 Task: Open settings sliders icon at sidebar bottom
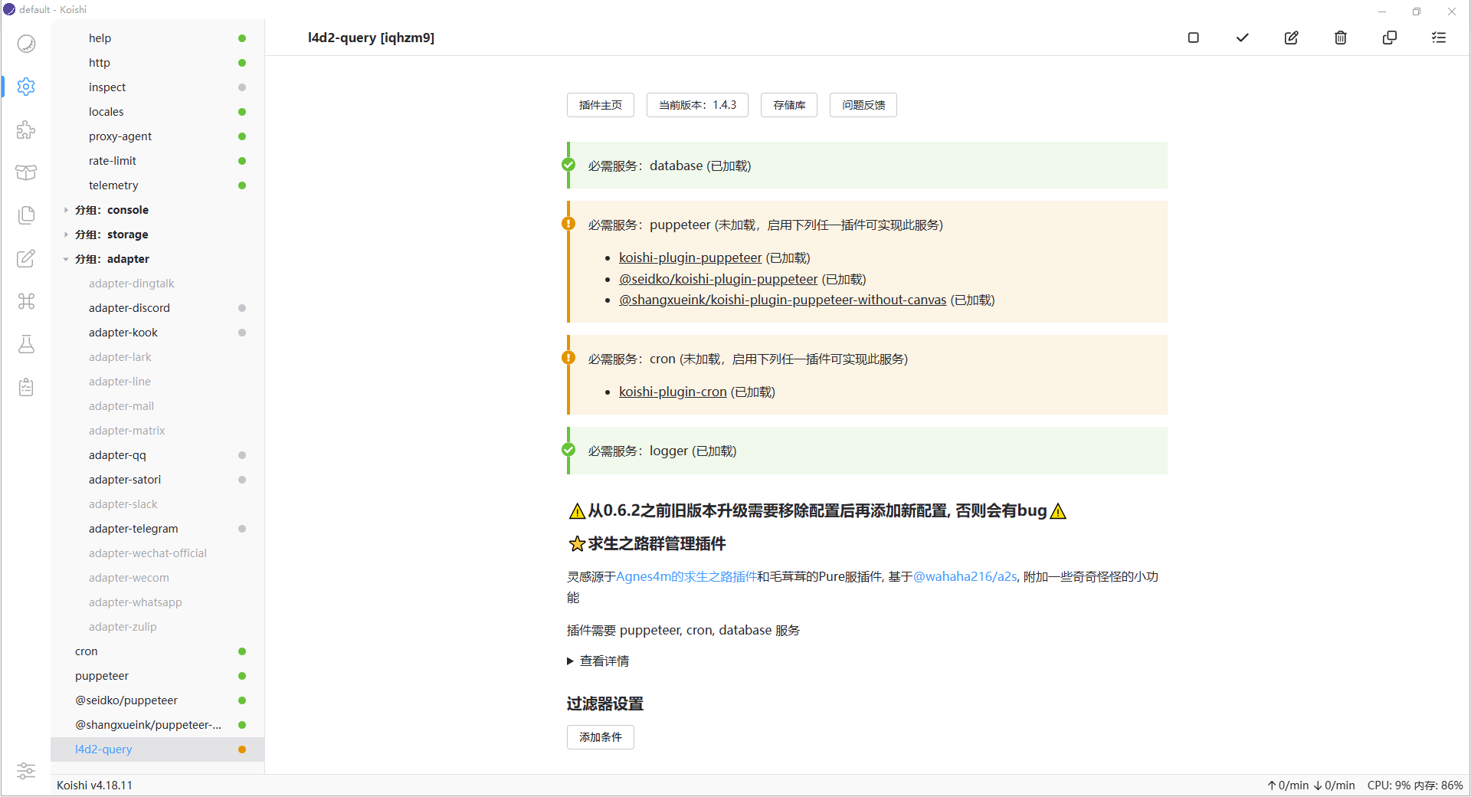pos(26,770)
